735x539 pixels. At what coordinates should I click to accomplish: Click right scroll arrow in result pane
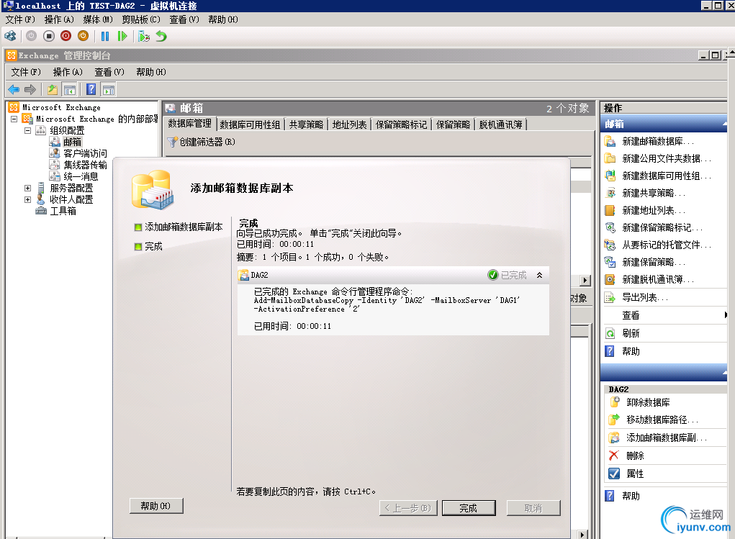pos(585,281)
